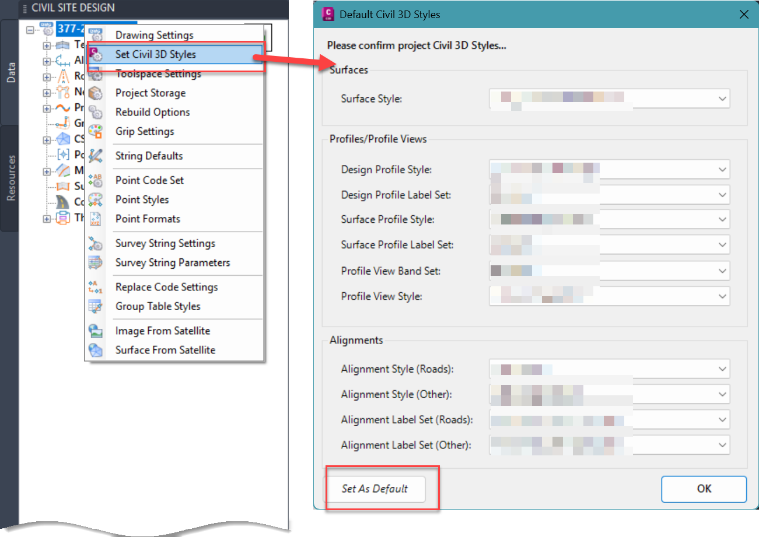Confirm styles with the OK button
Image resolution: width=759 pixels, height=537 pixels.
pos(704,489)
